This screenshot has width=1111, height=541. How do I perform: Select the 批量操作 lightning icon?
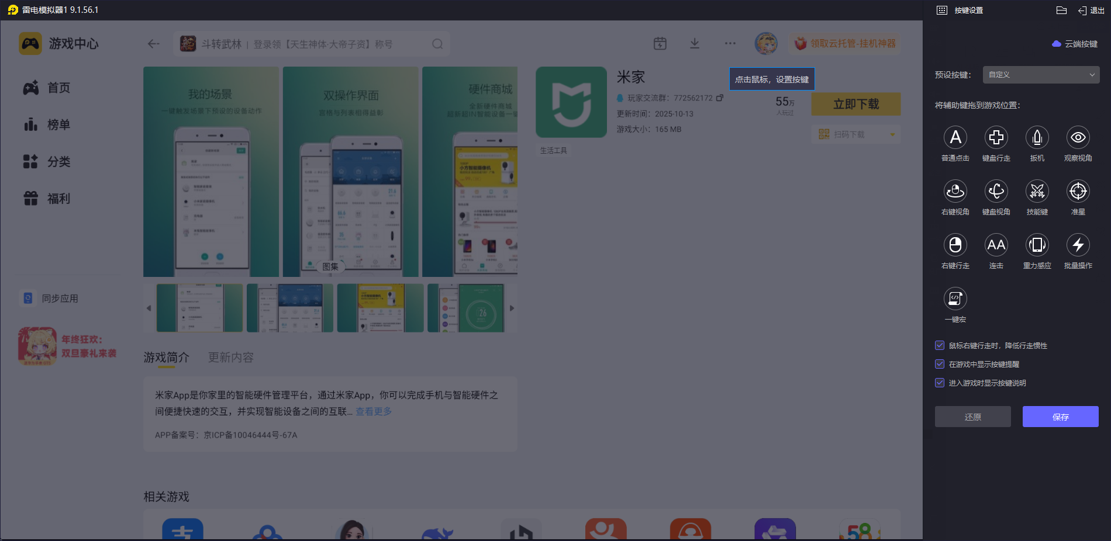pos(1078,245)
